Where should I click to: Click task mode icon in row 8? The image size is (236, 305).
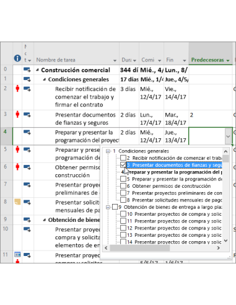tap(27, 202)
